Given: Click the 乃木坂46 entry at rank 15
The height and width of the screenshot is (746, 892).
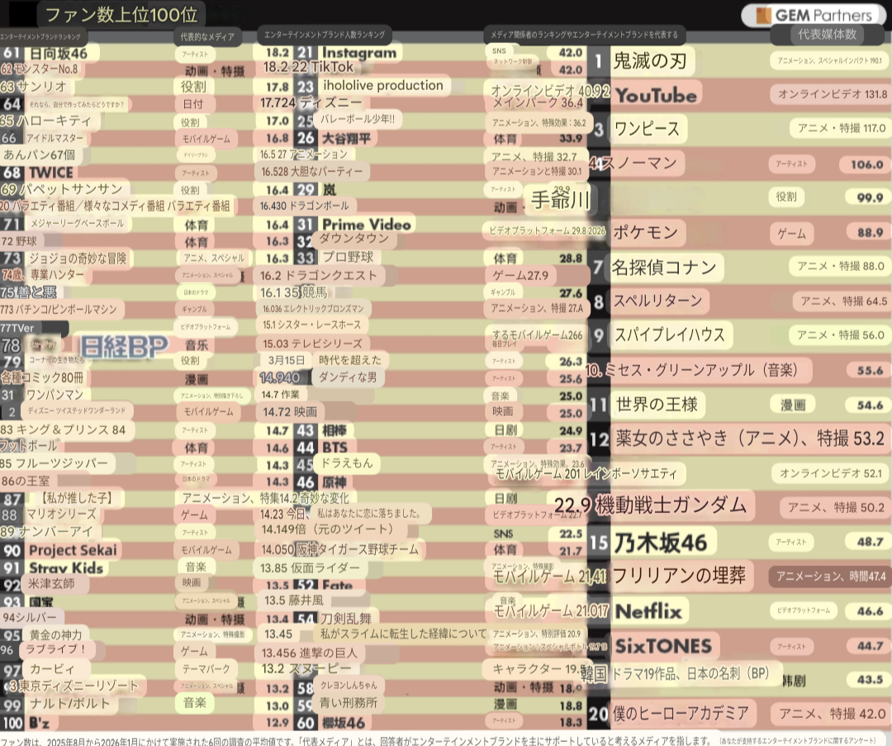Looking at the screenshot, I should (x=660, y=542).
